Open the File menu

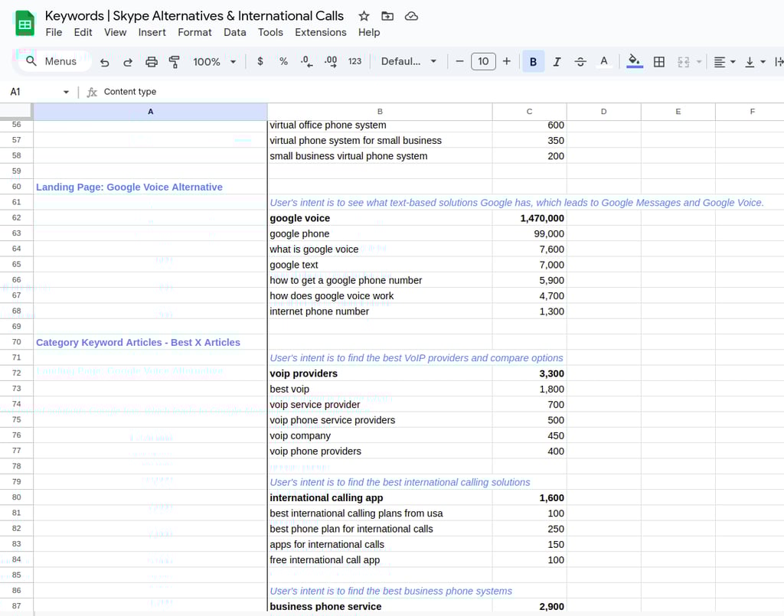tap(54, 32)
